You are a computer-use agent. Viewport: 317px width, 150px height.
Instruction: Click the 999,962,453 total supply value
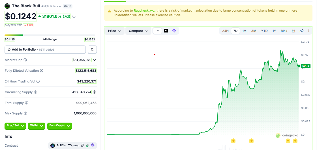tap(86, 103)
